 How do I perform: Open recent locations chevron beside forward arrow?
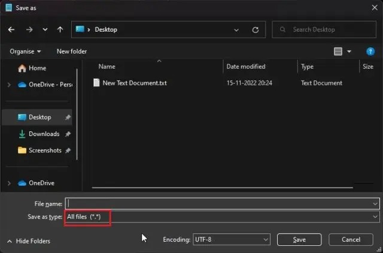tap(45, 30)
